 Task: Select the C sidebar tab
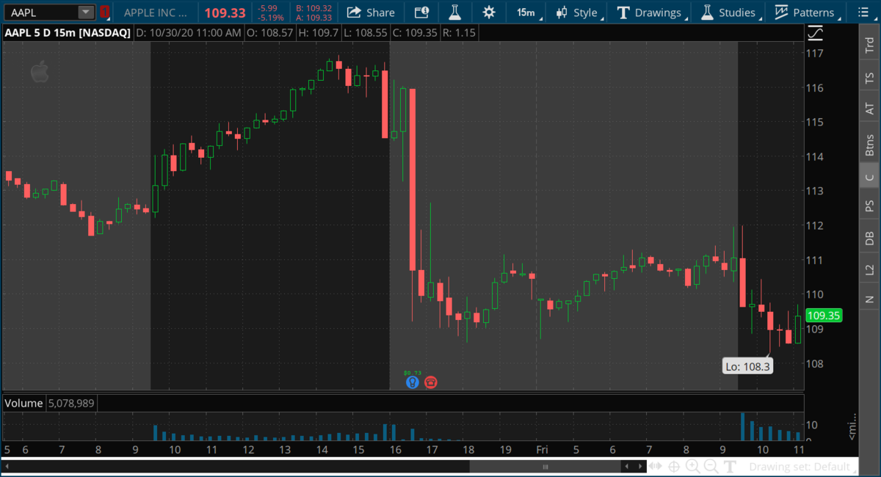point(869,177)
